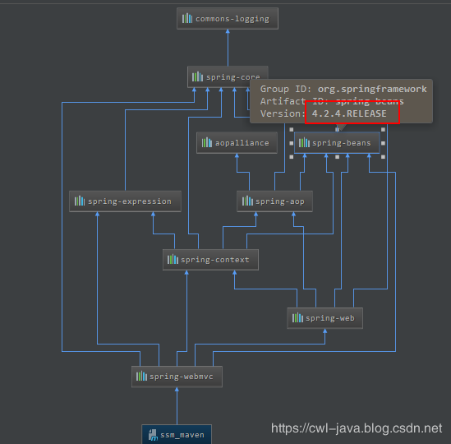Click the cwl-java.blog.csdn.net watermark link

[357, 428]
